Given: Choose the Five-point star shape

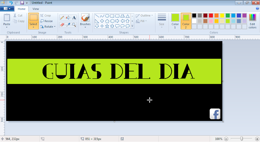Looking at the screenshot, I should click(x=107, y=26).
